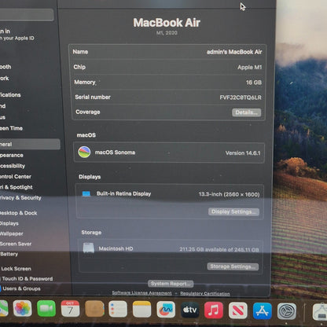
Task: Open Regulatory Certification link
Action: point(205,293)
